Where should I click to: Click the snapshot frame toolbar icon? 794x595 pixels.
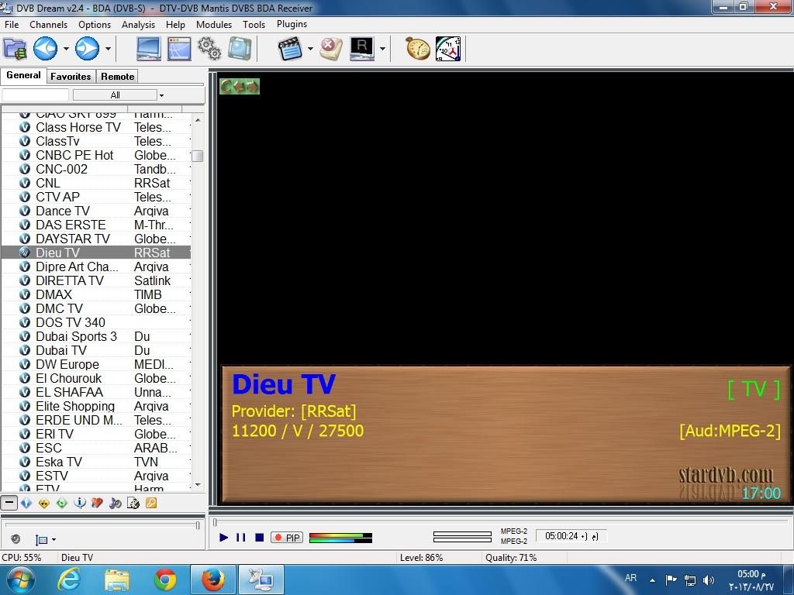[x=240, y=49]
